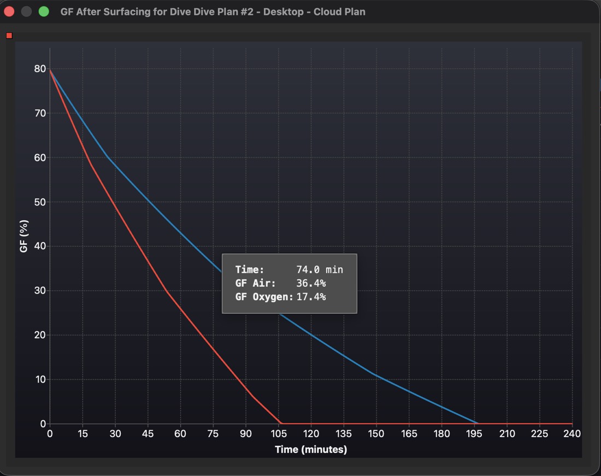The width and height of the screenshot is (601, 476).
Task: Click the y-axis tick label 70
Action: tap(40, 113)
